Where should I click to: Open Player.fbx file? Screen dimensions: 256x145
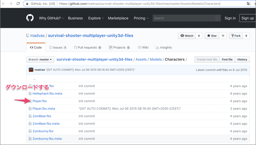point(40,101)
